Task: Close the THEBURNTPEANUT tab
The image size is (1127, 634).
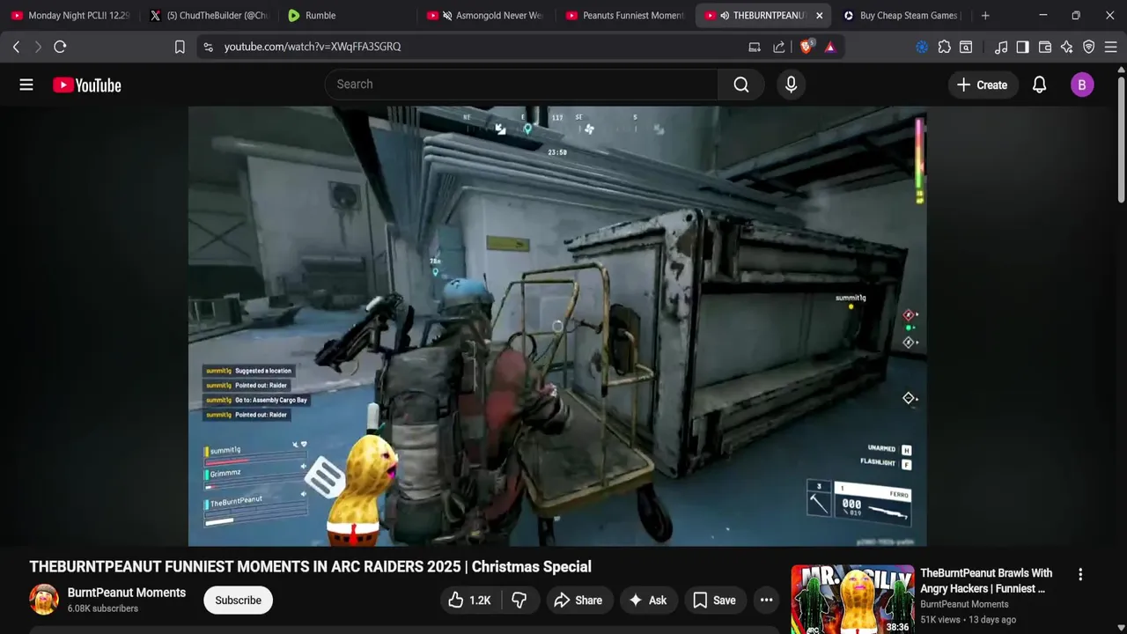Action: (819, 15)
